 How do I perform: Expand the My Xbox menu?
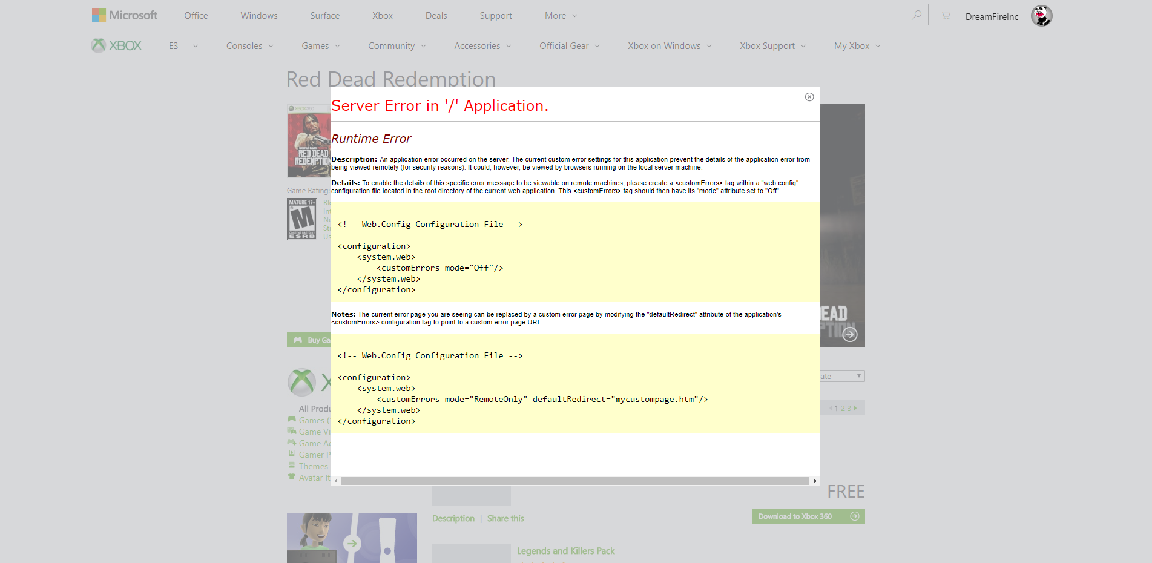[x=857, y=46]
